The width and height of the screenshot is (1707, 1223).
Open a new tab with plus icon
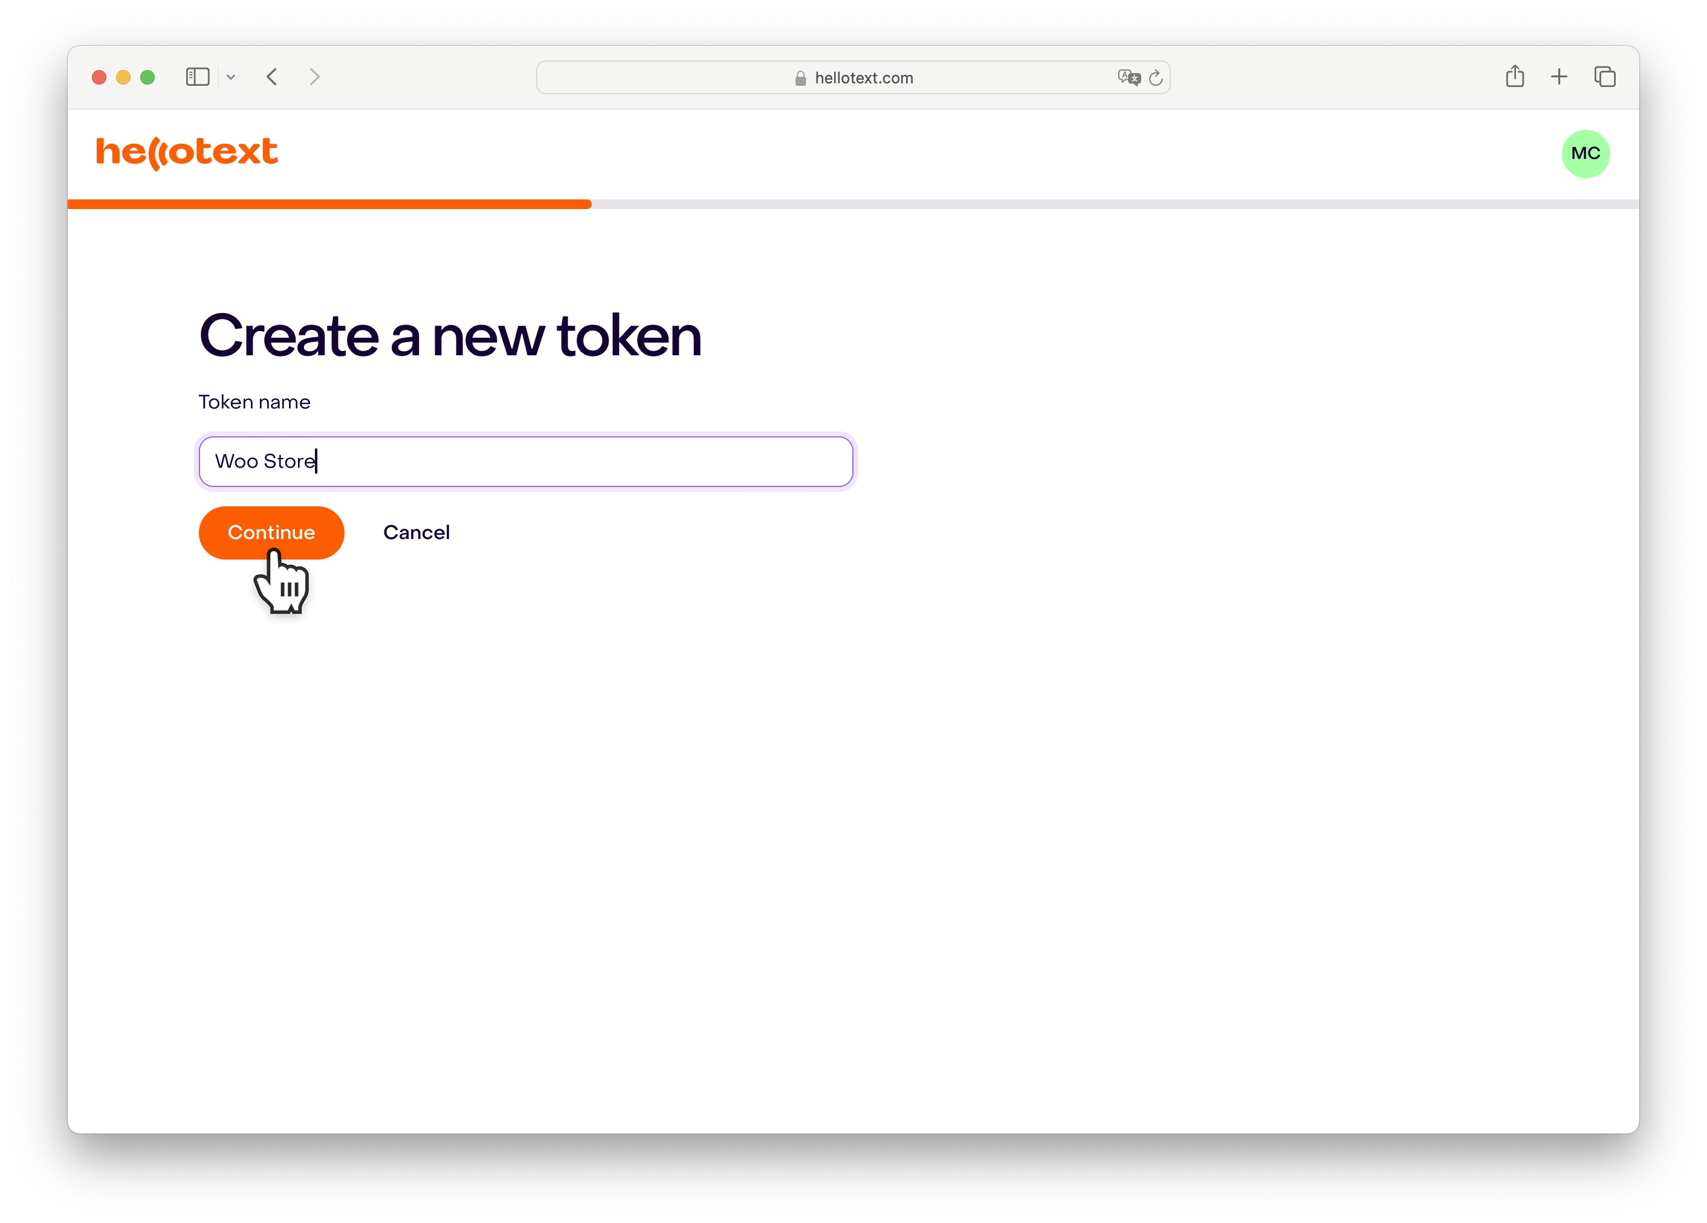pos(1559,77)
